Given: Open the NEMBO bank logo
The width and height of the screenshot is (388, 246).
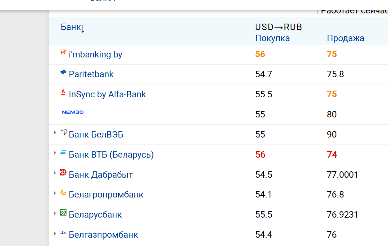Looking at the screenshot, I should (x=73, y=112).
